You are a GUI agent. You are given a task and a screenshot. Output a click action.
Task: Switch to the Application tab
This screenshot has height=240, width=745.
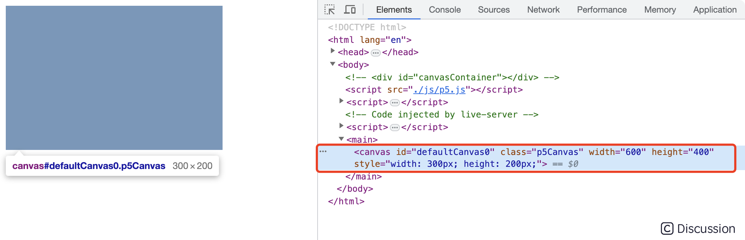[x=715, y=10]
